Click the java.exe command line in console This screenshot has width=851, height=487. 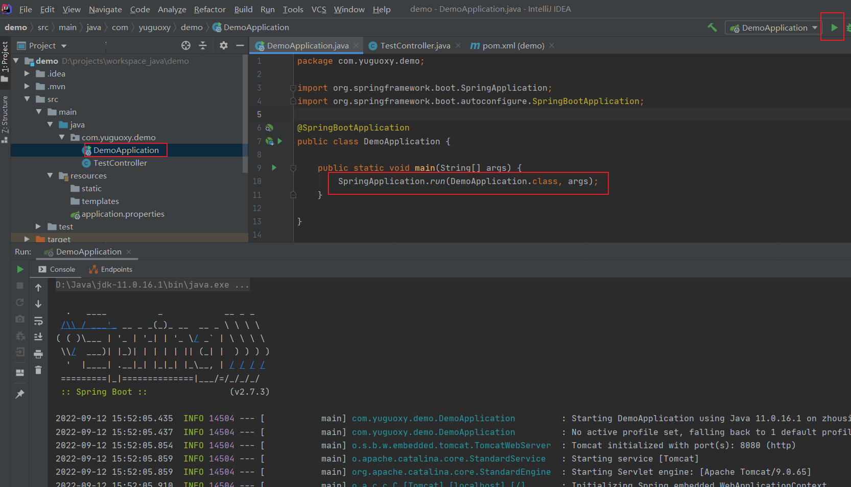point(152,285)
